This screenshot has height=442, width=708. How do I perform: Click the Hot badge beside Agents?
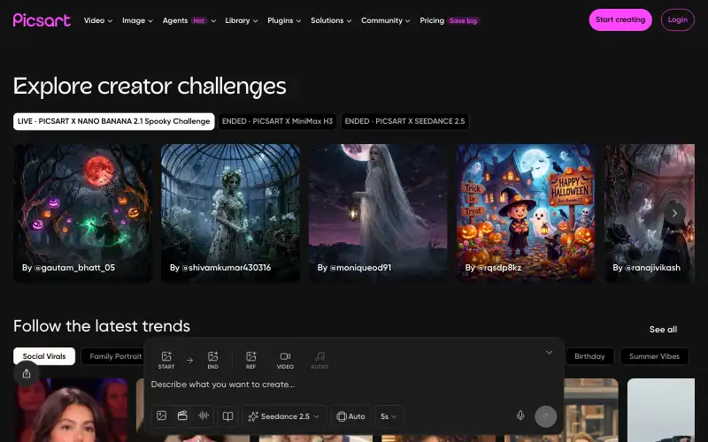coord(198,20)
